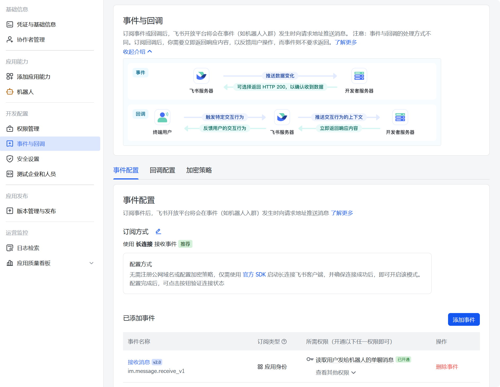Open 版本管理与发布 menu item
This screenshot has height=387, width=500.
(50, 211)
